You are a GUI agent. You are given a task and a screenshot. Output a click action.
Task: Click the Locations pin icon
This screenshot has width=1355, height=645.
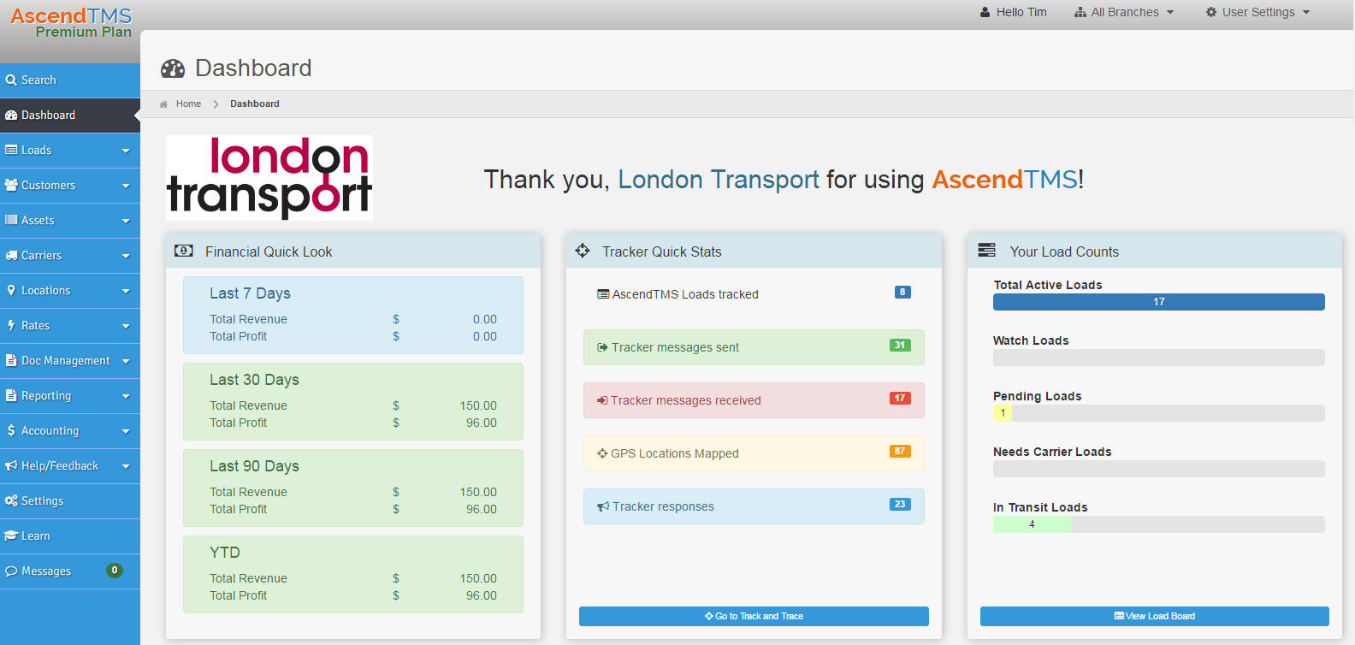(11, 290)
